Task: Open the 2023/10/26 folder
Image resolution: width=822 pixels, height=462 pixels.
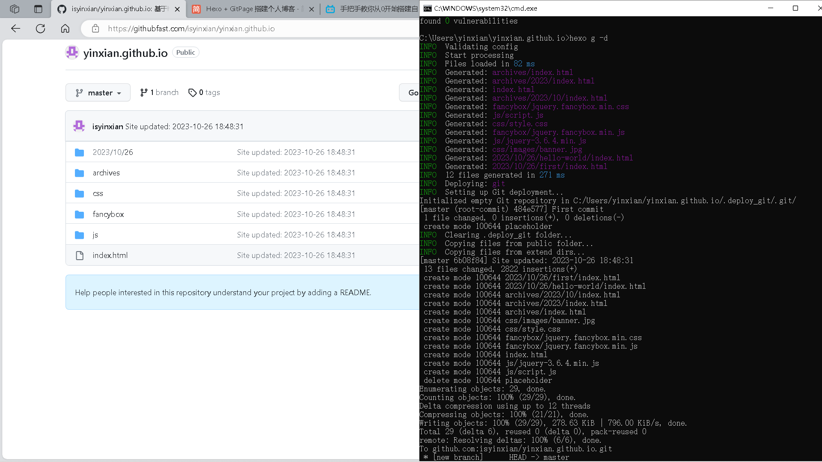Action: tap(113, 152)
